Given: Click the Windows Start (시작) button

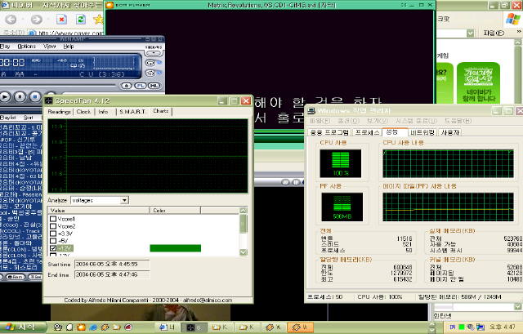Looking at the screenshot, I should coord(23,327).
